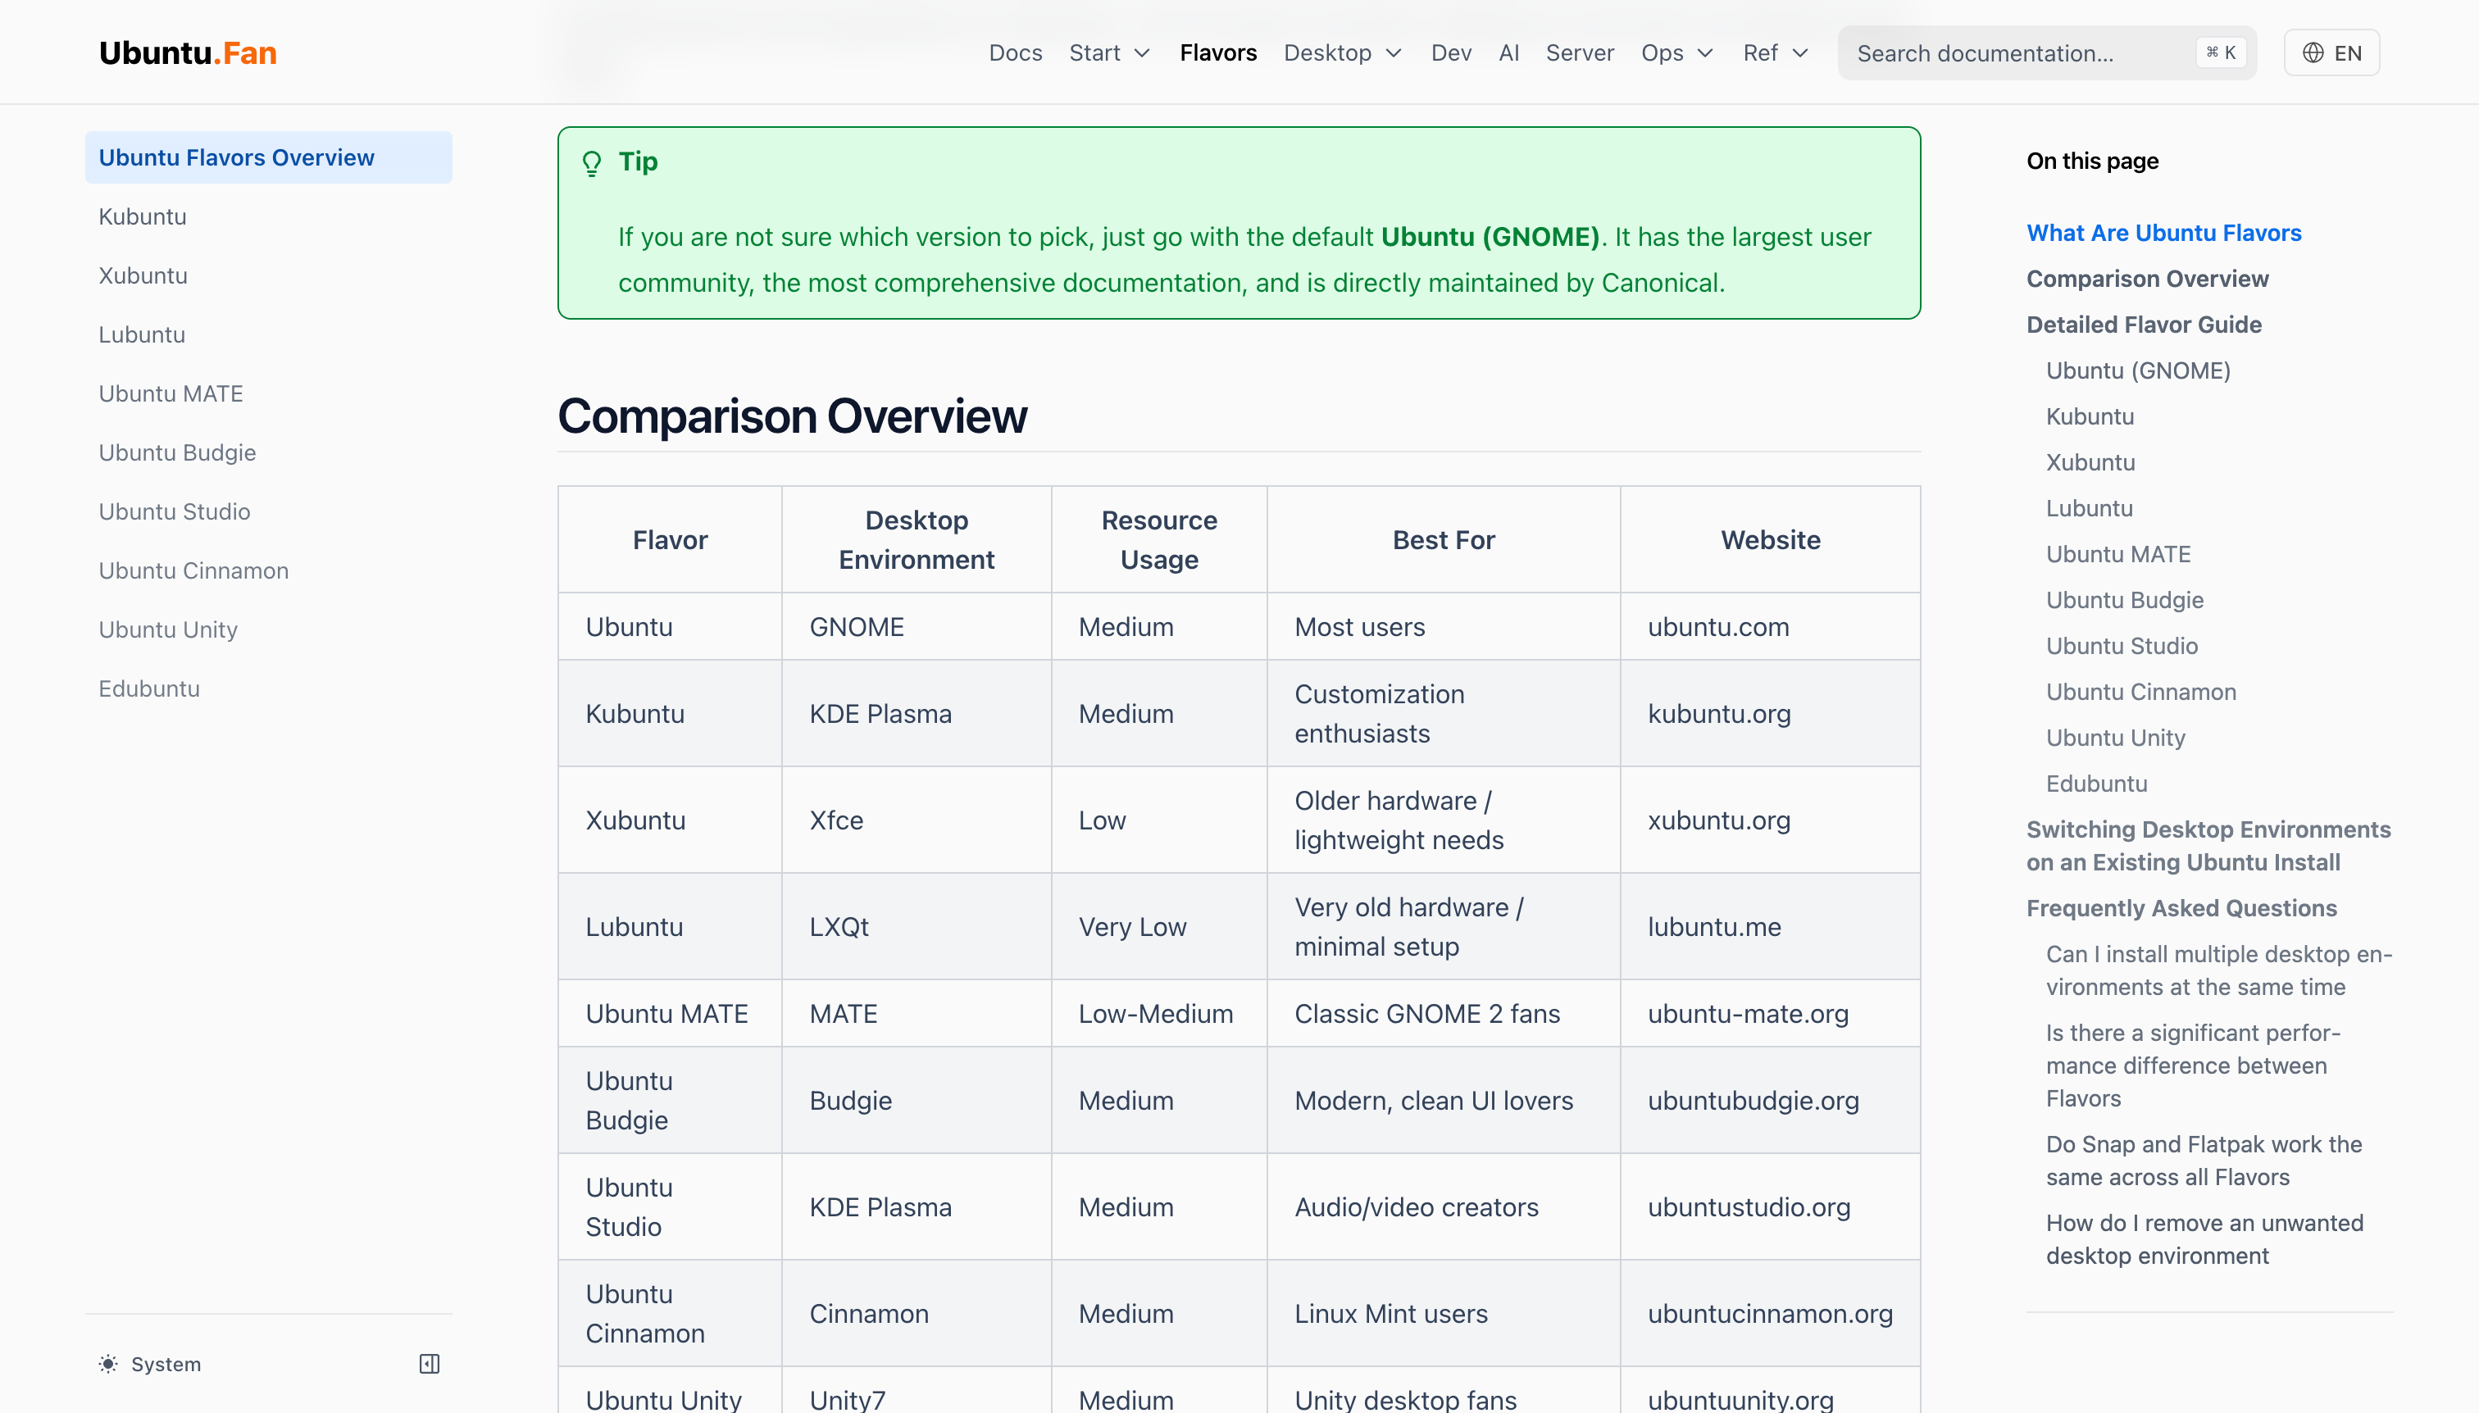Click ubuntustudio.org in the Website column
Image resolution: width=2479 pixels, height=1413 pixels.
point(1749,1207)
